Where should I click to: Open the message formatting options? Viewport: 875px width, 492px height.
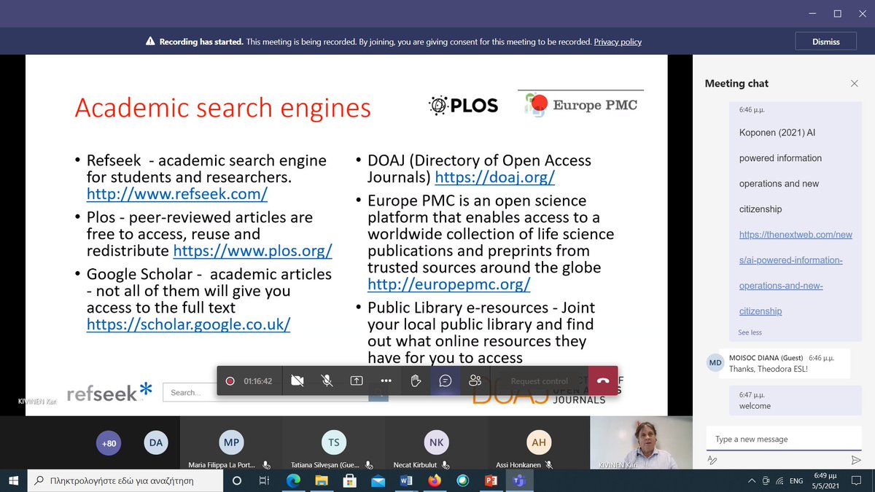(712, 459)
